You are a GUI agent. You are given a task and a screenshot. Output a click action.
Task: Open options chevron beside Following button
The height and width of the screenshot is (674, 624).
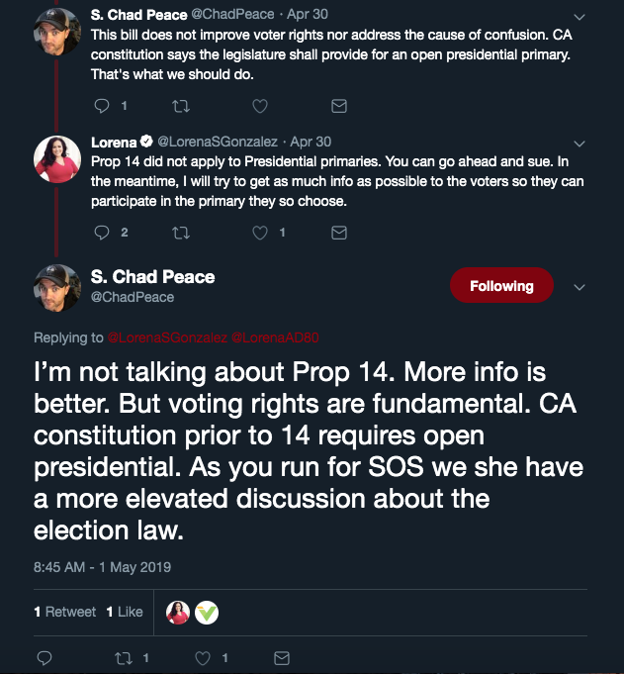[x=579, y=287]
